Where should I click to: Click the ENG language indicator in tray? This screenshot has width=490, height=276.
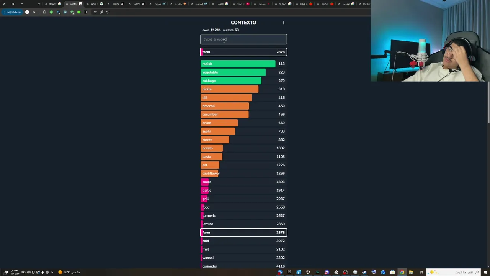tap(23, 272)
